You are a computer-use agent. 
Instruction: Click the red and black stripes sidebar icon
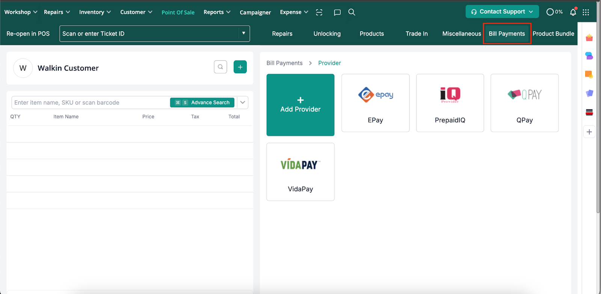tap(589, 112)
